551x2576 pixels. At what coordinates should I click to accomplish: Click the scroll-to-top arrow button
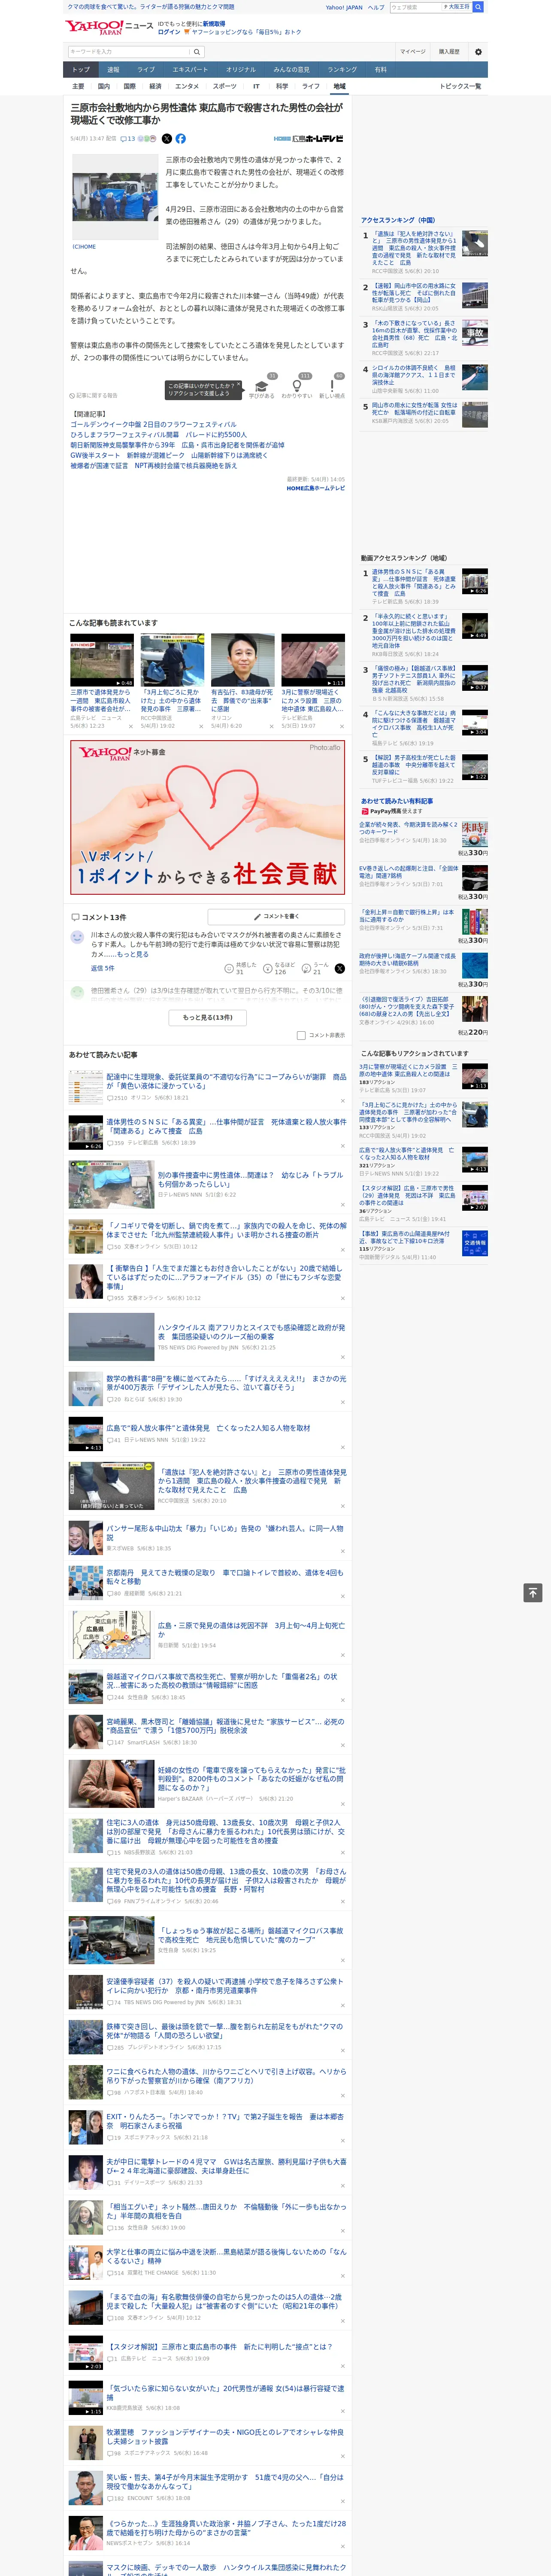click(533, 1593)
